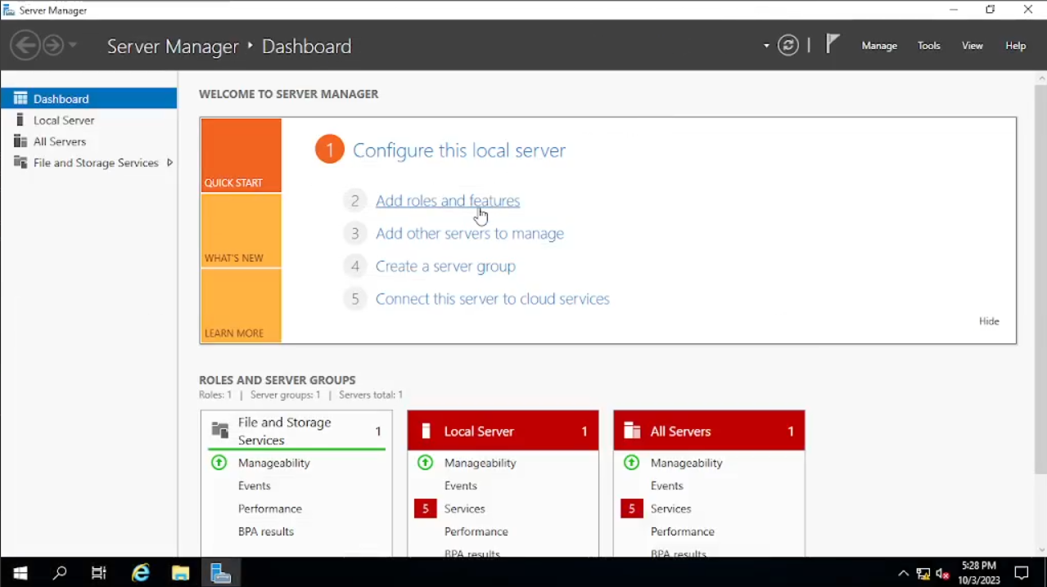Click the refresh icon in the header
The width and height of the screenshot is (1047, 587).
788,46
